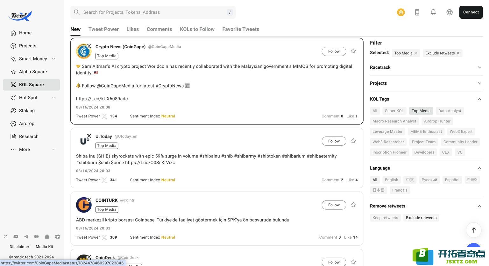
Task: Click the mobile phone icon in header
Action: pyautogui.click(x=417, y=12)
